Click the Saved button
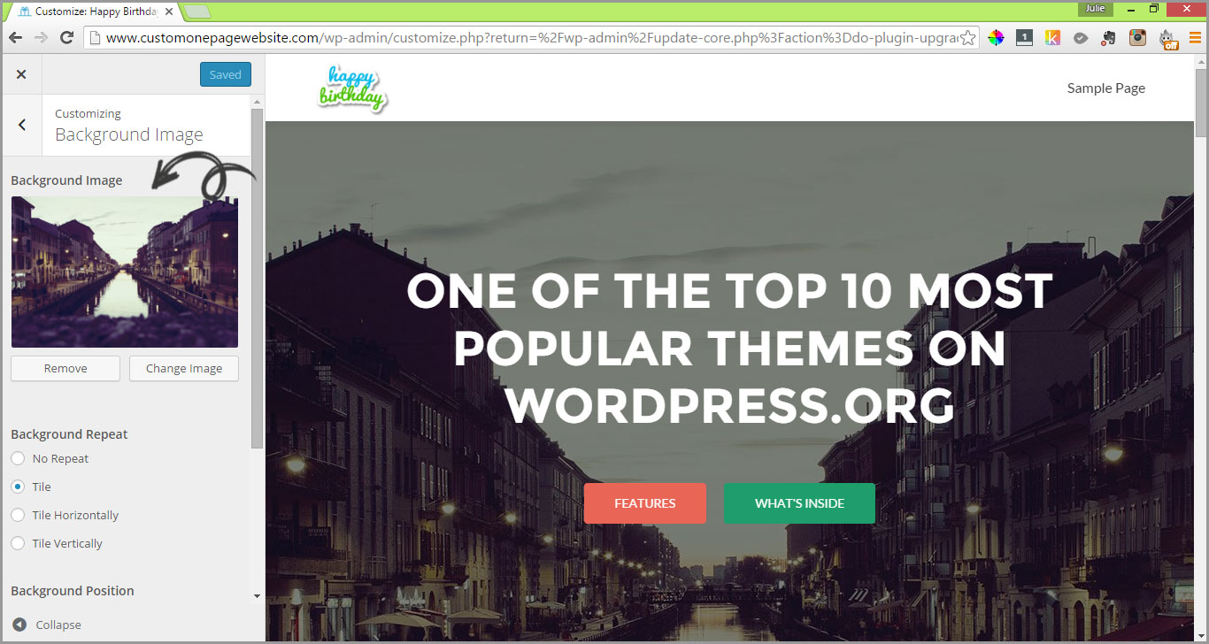The image size is (1209, 644). 226,74
